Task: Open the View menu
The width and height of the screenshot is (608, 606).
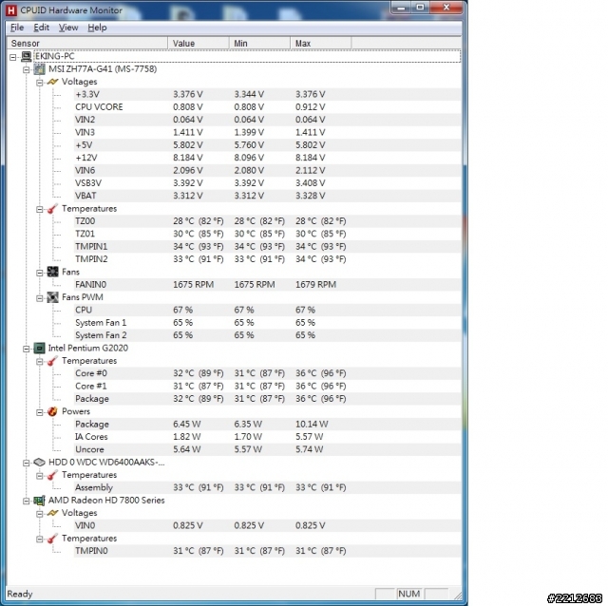Action: (68, 28)
